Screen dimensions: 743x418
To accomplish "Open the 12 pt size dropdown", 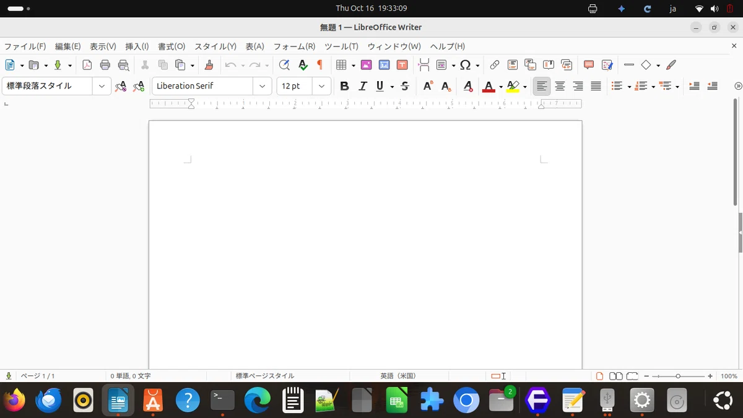I will click(x=322, y=86).
